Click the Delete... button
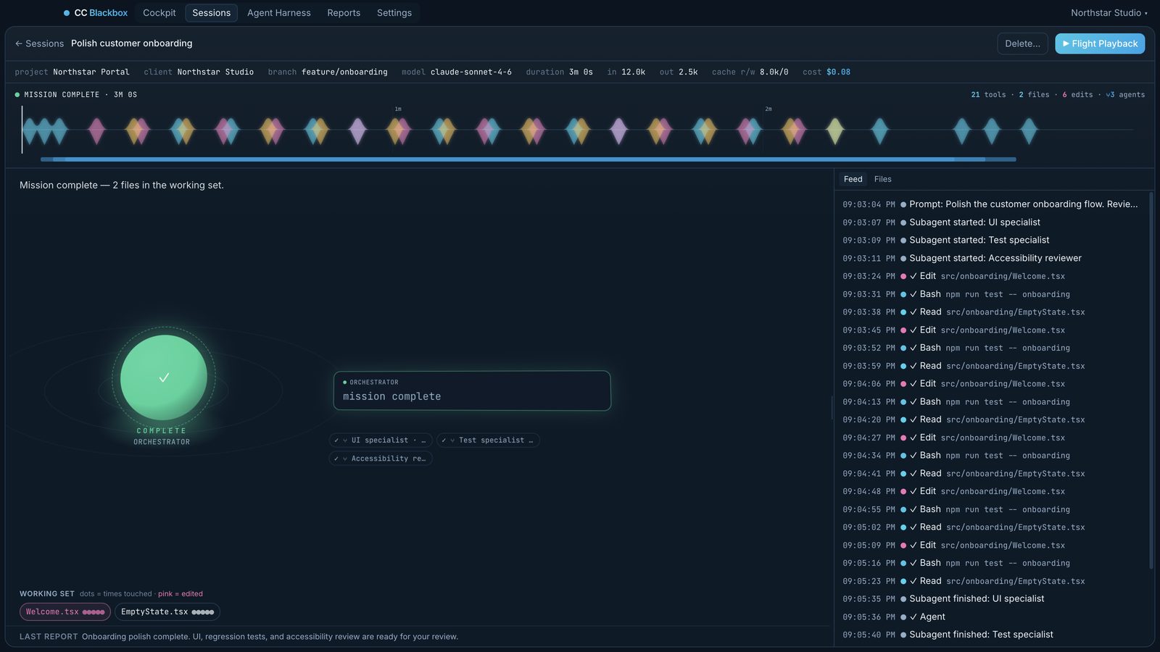The height and width of the screenshot is (652, 1160). click(x=1022, y=43)
